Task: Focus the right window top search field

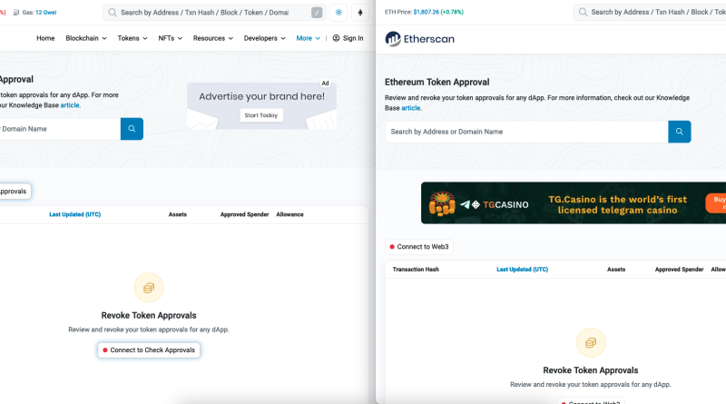Action: (x=650, y=12)
